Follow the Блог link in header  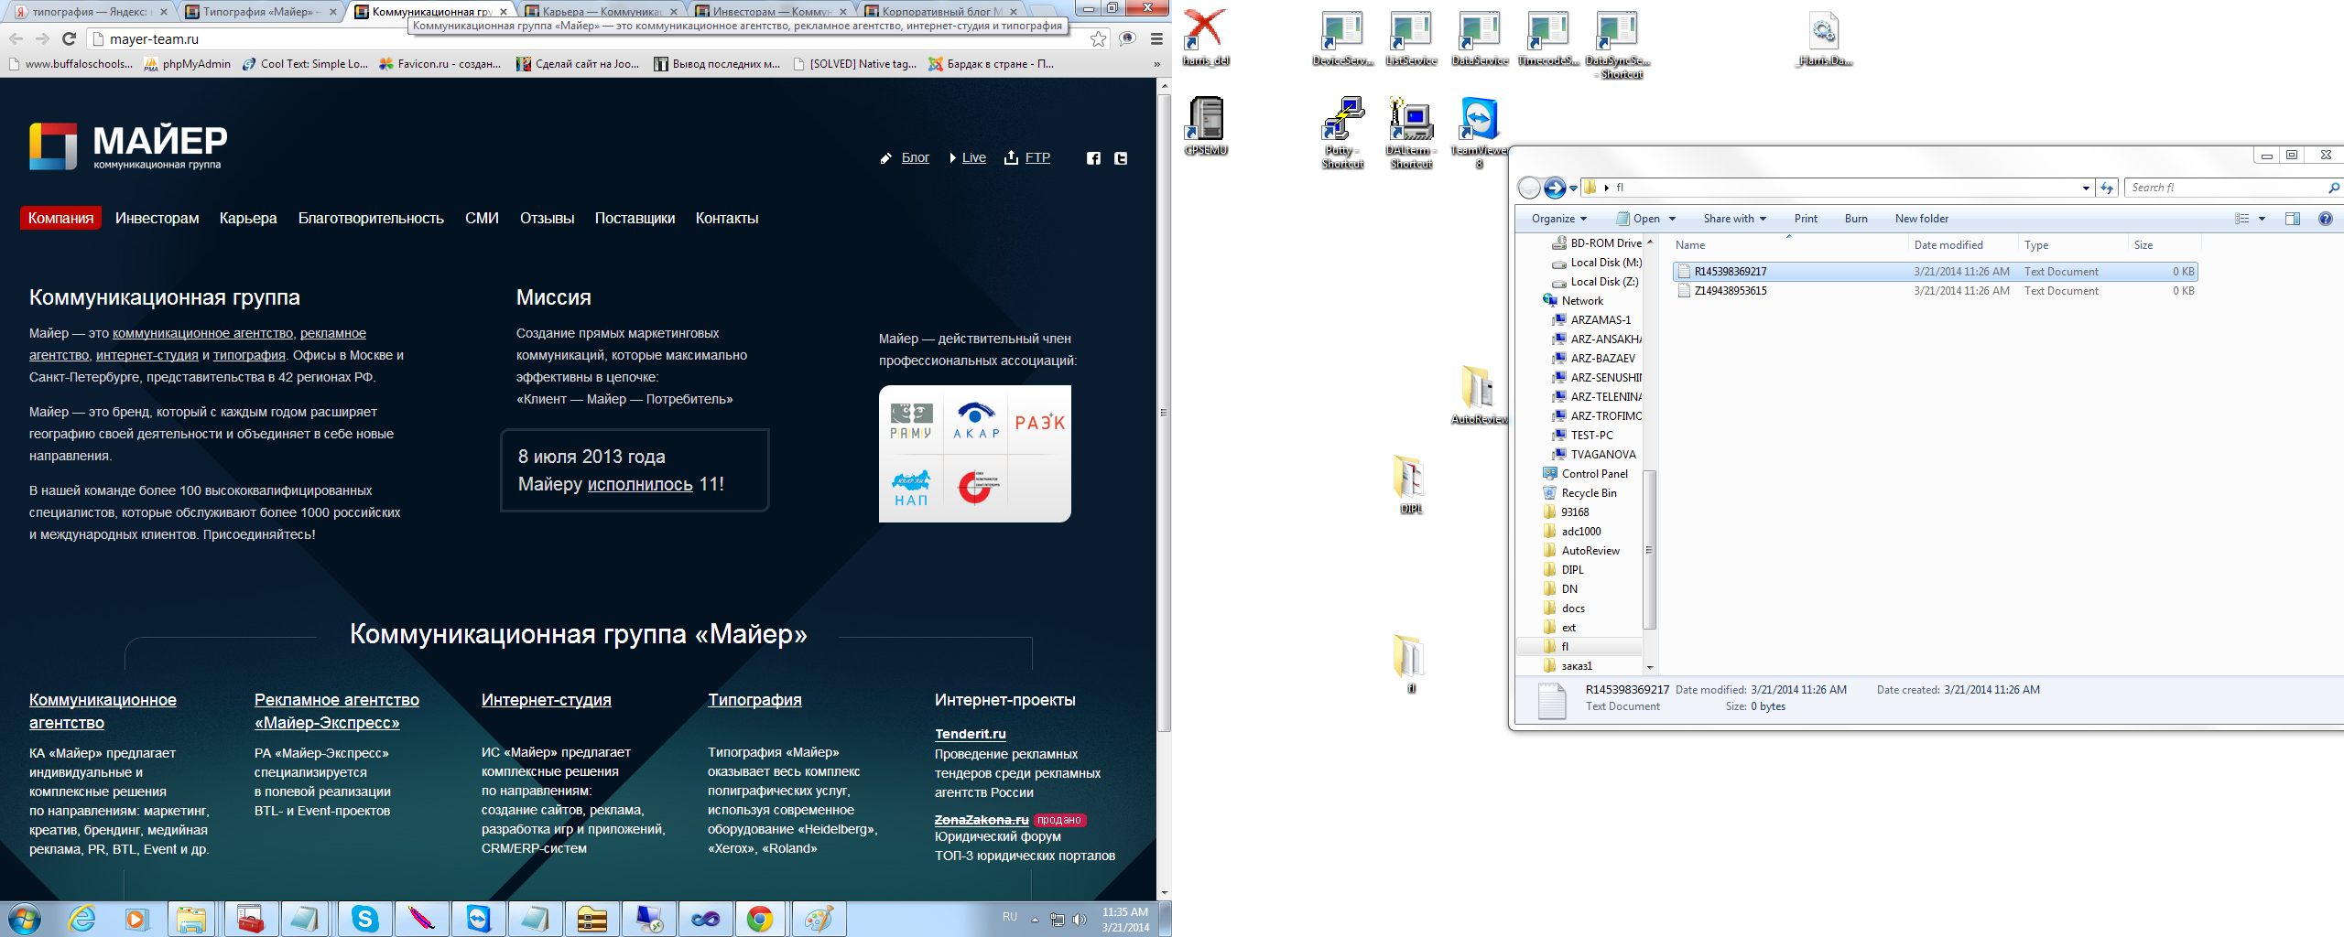click(x=915, y=157)
